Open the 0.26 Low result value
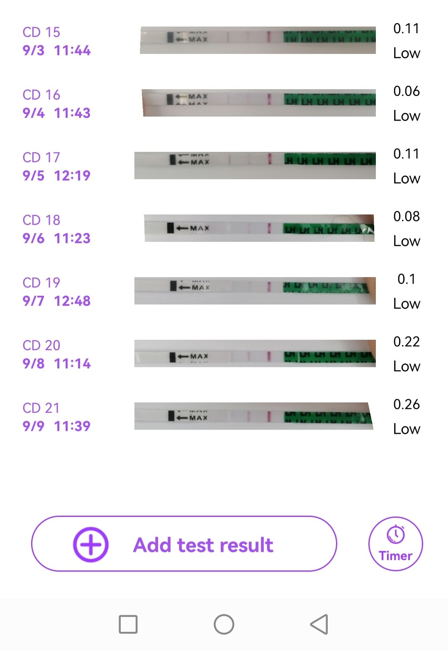Image resolution: width=448 pixels, height=650 pixels. click(407, 416)
